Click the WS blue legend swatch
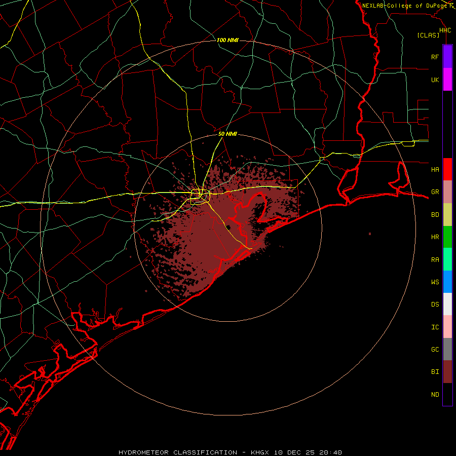Image resolution: width=456 pixels, height=456 pixels. 447,282
